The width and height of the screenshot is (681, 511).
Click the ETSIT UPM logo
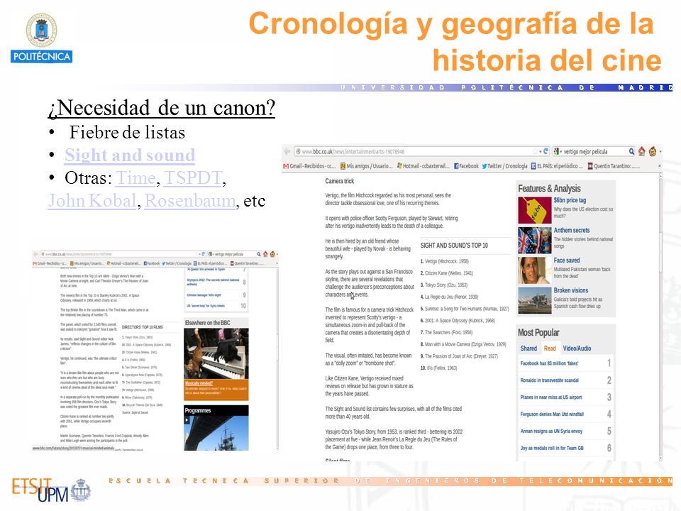51,490
